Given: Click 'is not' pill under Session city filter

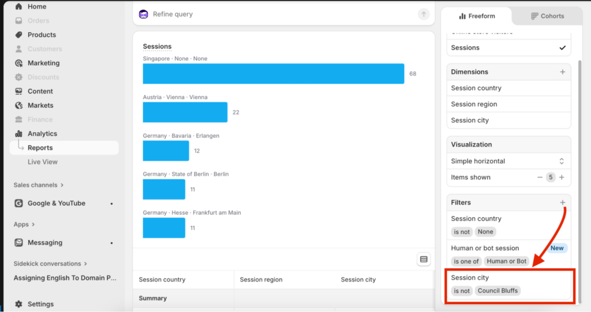Looking at the screenshot, I should (462, 291).
